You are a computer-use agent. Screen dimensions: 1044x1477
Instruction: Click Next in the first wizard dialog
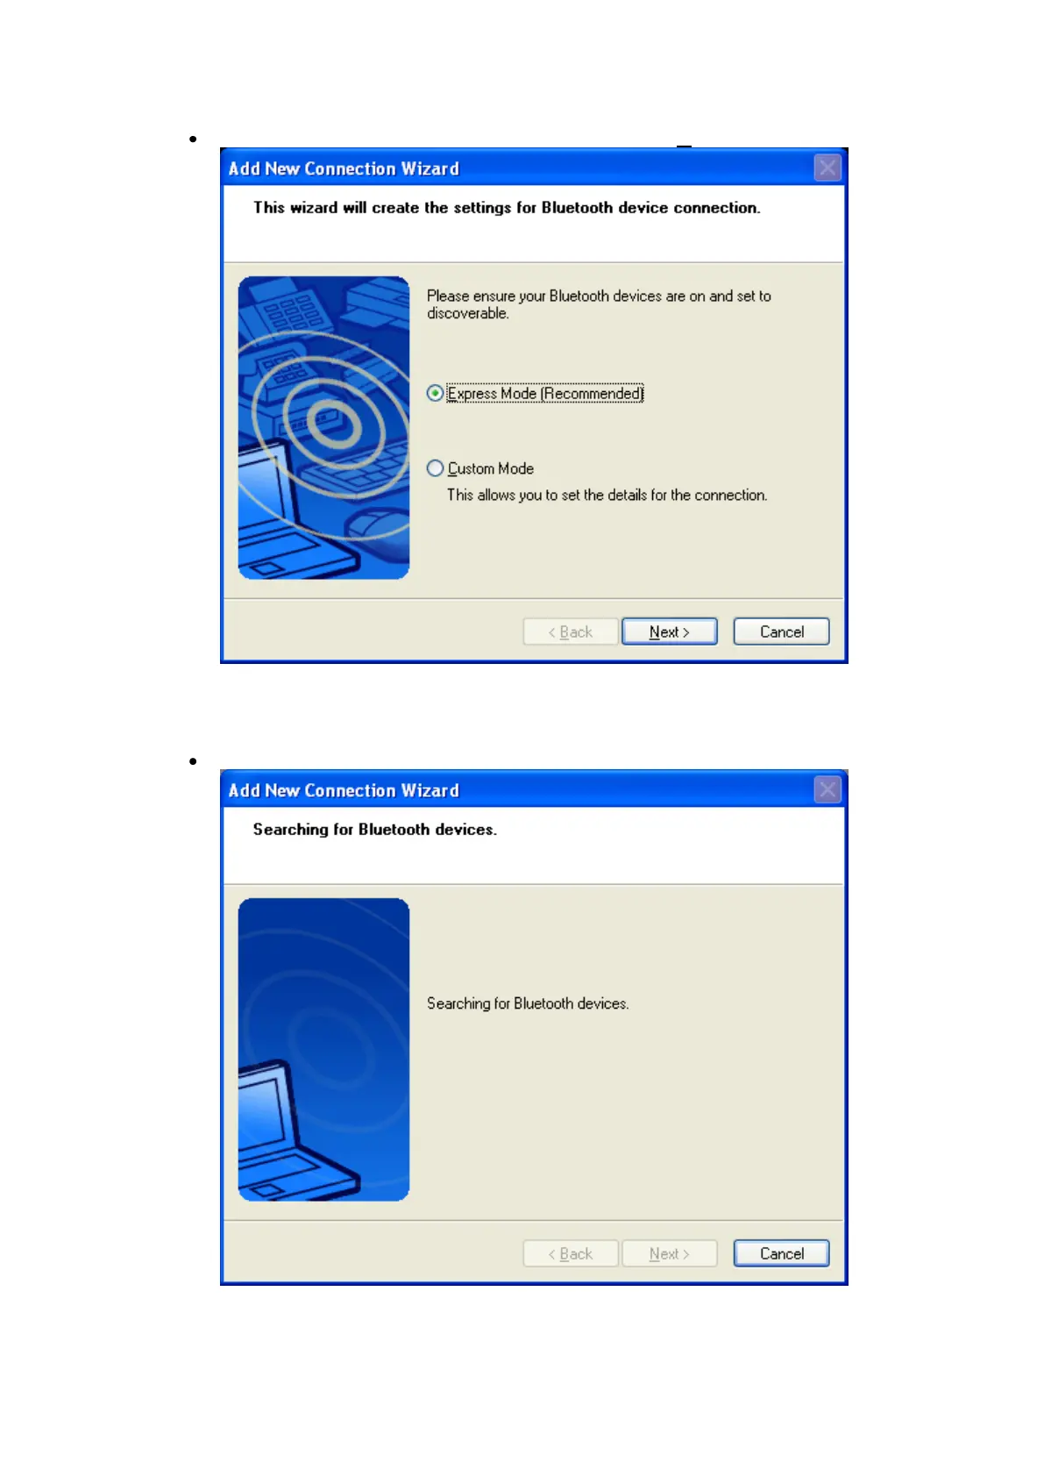pos(670,631)
